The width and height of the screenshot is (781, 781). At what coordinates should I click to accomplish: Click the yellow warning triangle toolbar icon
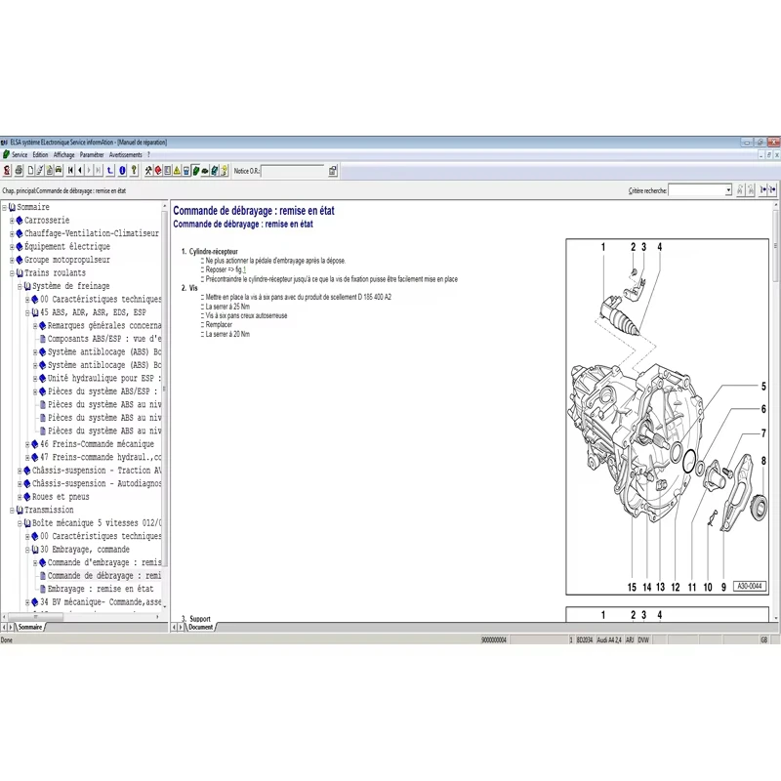pyautogui.click(x=177, y=171)
